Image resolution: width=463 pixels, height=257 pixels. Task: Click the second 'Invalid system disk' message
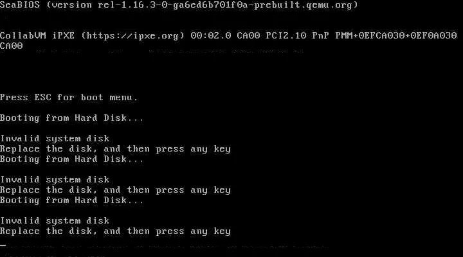pos(55,180)
